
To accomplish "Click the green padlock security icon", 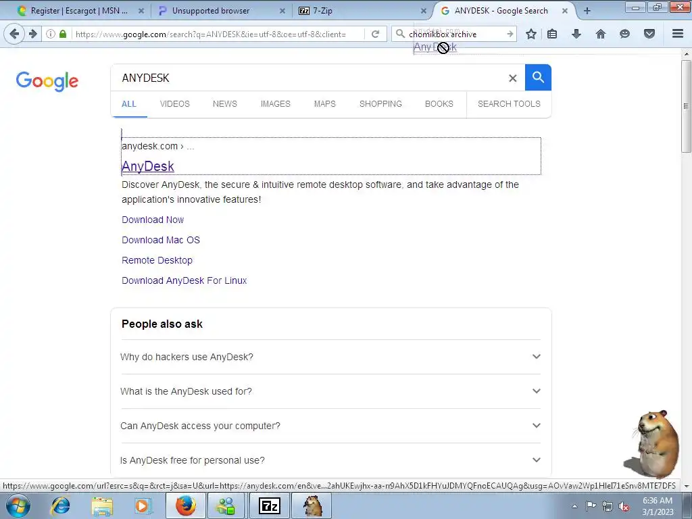I will coord(63,34).
